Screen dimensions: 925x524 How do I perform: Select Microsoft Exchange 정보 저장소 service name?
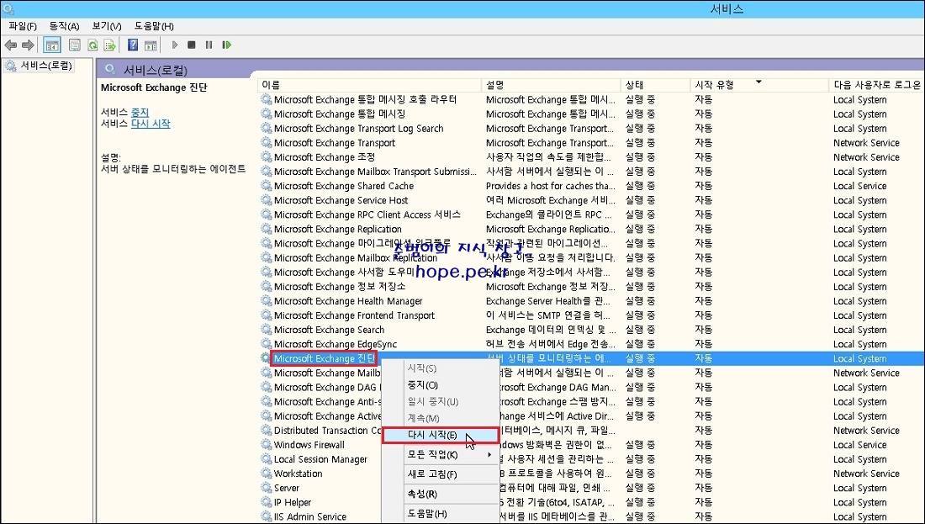click(x=340, y=287)
